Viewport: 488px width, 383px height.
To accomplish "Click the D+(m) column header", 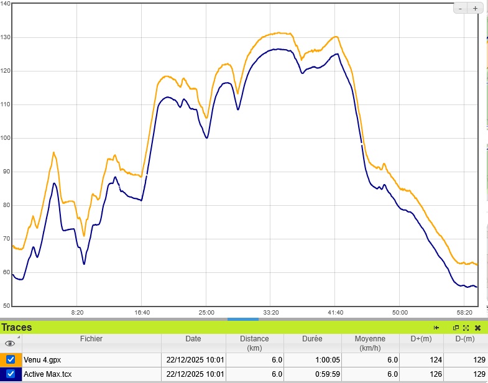I will point(421,339).
